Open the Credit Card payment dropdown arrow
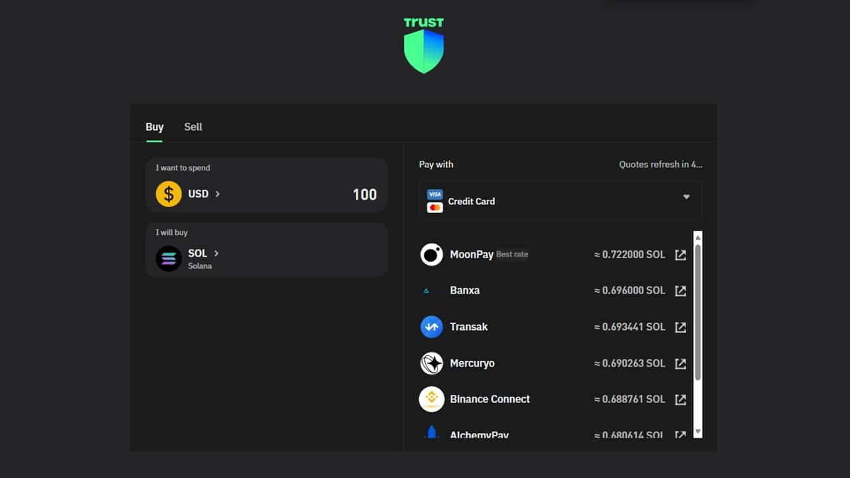This screenshot has width=850, height=478. 687,197
